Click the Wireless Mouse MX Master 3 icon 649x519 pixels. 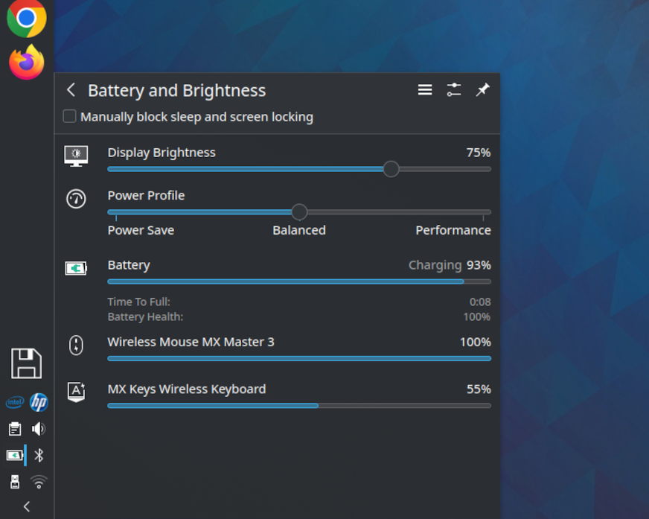point(75,345)
